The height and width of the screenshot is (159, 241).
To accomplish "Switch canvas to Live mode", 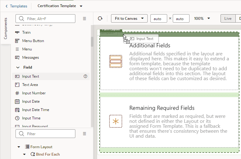I will [x=228, y=19].
